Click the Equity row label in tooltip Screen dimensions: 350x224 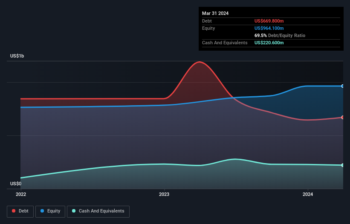[208, 28]
